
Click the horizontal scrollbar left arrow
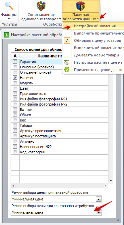coord(14,186)
